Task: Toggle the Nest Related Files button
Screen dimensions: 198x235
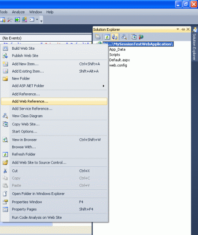Action: 115,37
